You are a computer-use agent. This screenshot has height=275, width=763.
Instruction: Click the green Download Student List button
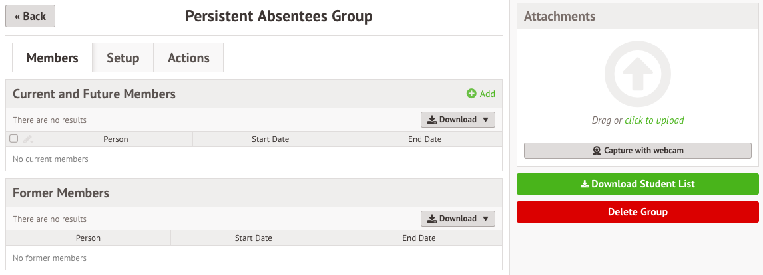click(637, 184)
